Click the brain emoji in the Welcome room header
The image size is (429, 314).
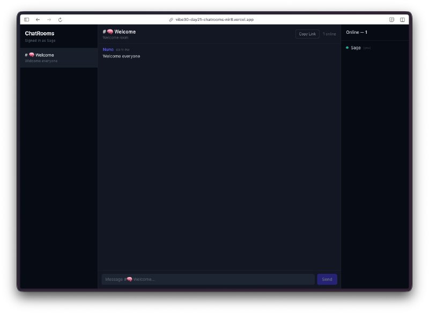pos(109,31)
